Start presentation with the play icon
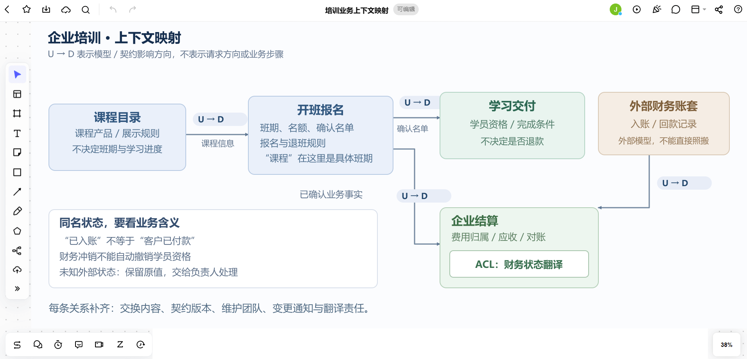 (x=637, y=9)
